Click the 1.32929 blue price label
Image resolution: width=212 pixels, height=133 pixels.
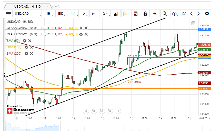(204, 29)
